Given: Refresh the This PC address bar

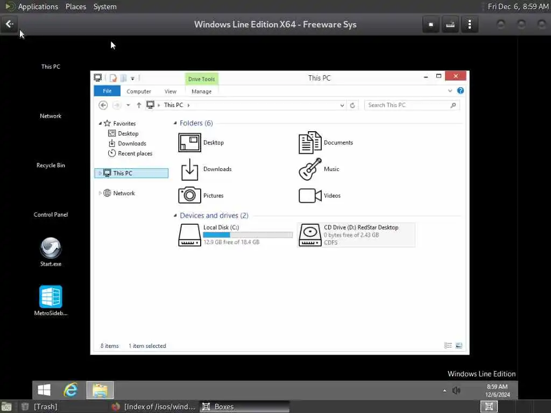Looking at the screenshot, I should [352, 105].
